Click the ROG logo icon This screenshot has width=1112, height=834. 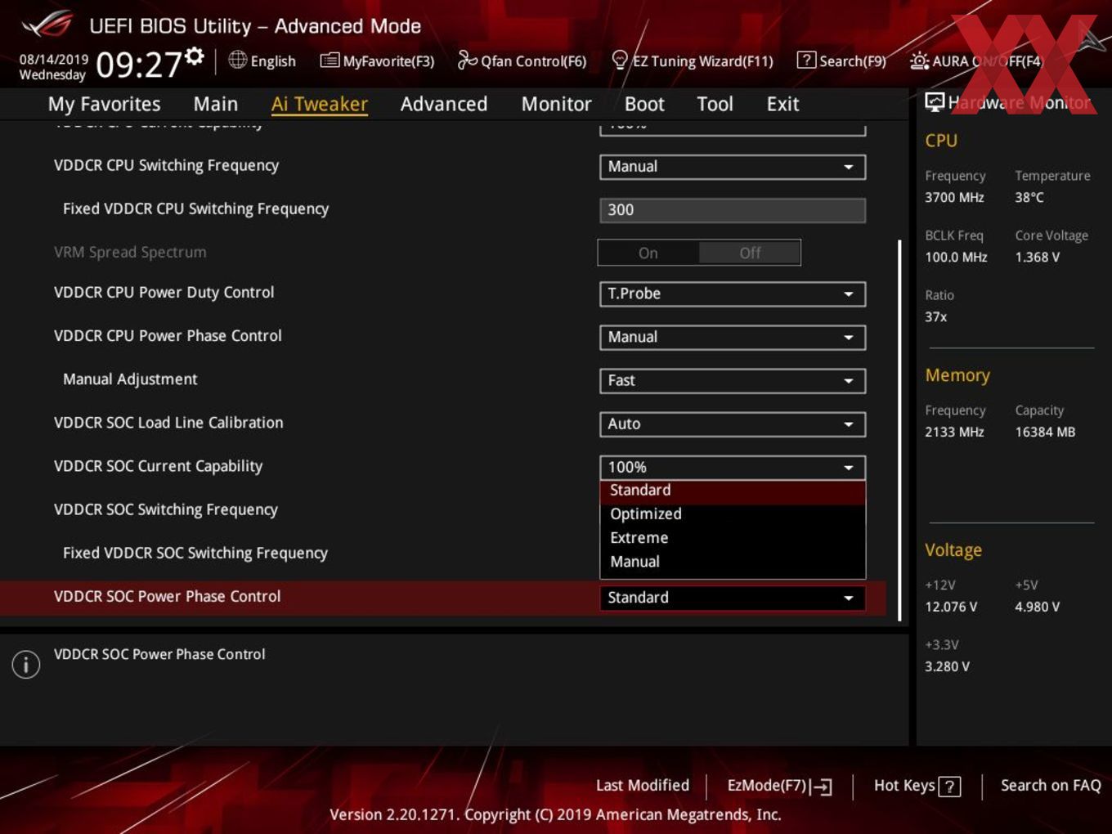click(x=47, y=25)
